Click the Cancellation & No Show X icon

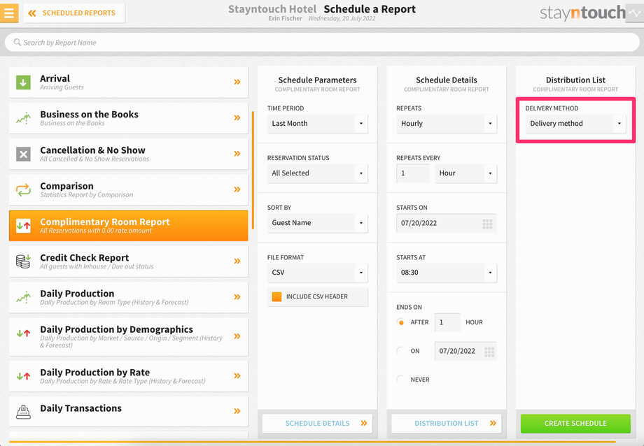click(23, 154)
